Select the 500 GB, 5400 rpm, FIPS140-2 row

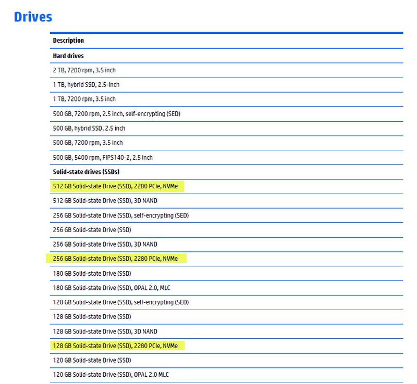pos(226,158)
